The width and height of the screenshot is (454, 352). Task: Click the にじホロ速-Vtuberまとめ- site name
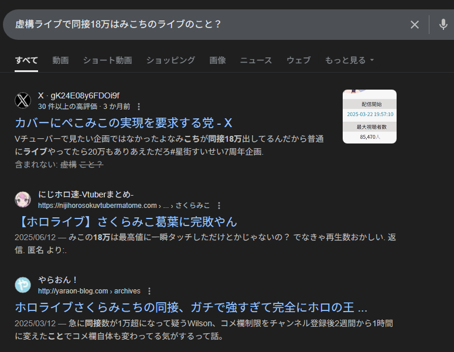pos(86,194)
